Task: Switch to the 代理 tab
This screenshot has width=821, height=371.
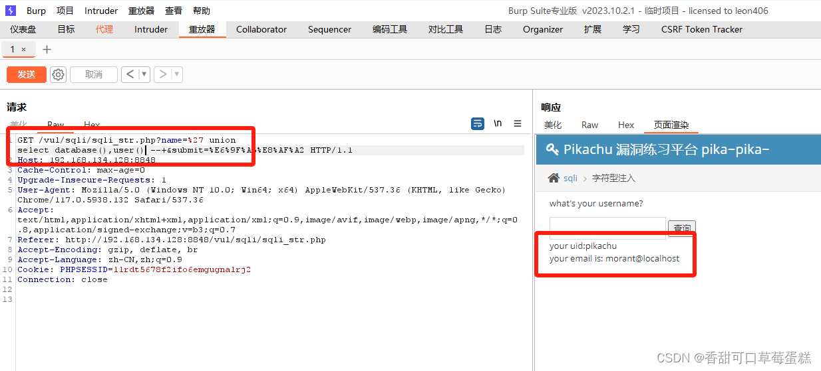Action: [104, 29]
